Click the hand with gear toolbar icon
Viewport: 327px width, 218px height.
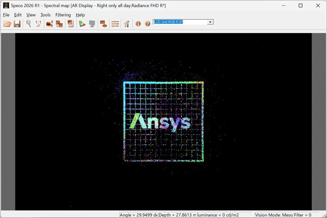[x=49, y=24]
